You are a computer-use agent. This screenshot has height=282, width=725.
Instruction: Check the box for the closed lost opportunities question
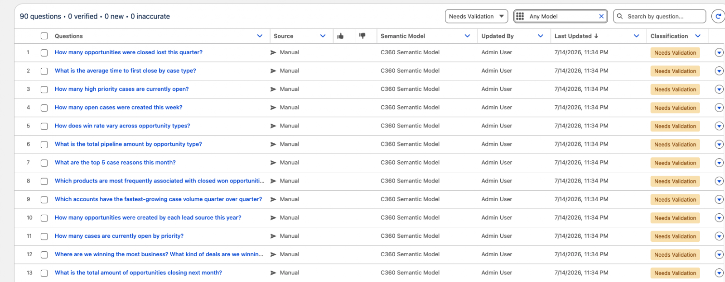[44, 53]
